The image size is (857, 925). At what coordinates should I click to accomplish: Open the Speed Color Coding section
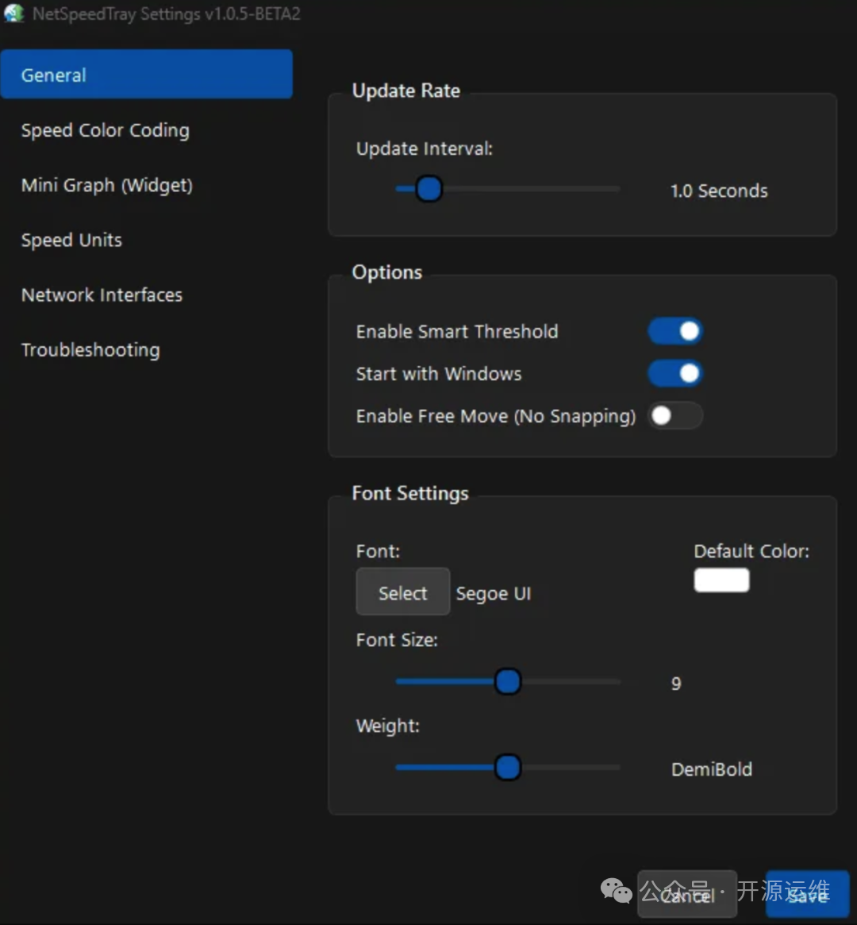pos(105,129)
